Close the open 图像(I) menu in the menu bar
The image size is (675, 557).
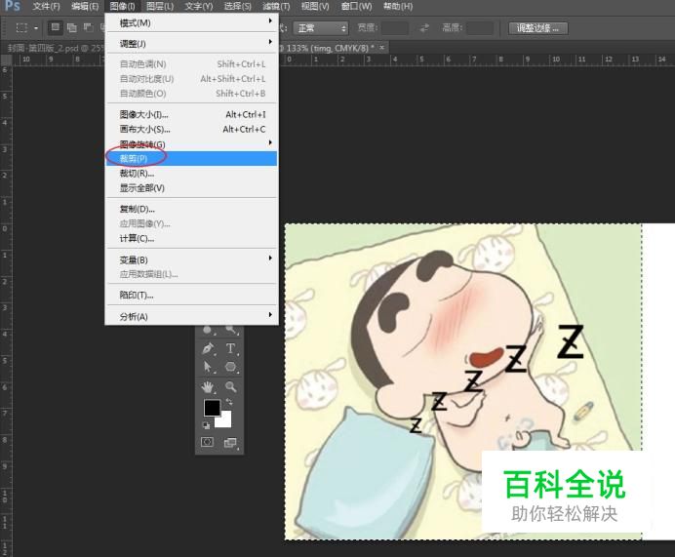point(122,7)
